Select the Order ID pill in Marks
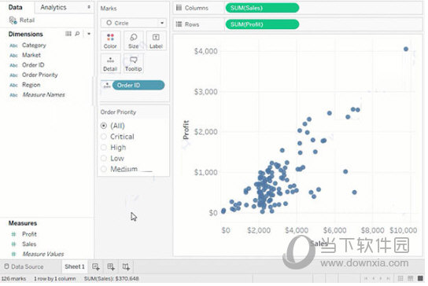Screen dimensions: 428x286 point(138,85)
